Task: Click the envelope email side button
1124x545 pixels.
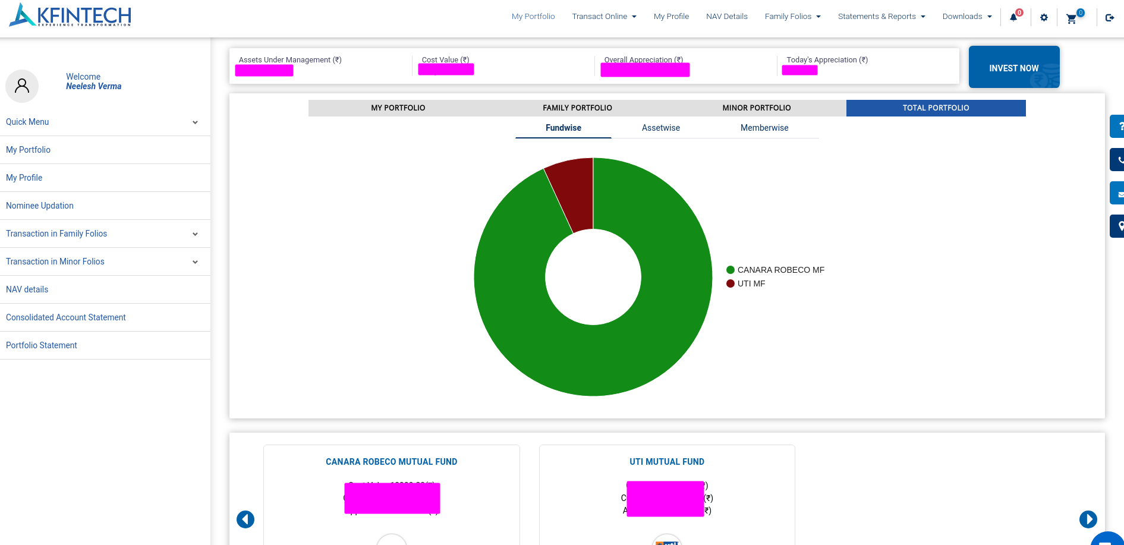Action: coord(1117,193)
